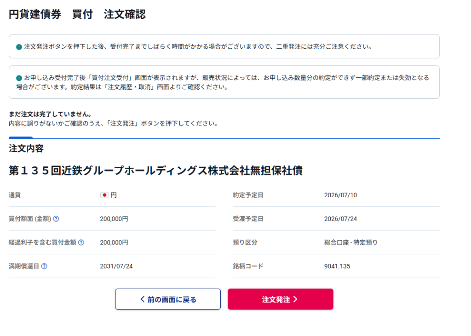Click the 約定予定日 value 2026/07/10
The height and width of the screenshot is (336, 471).
tap(340, 195)
